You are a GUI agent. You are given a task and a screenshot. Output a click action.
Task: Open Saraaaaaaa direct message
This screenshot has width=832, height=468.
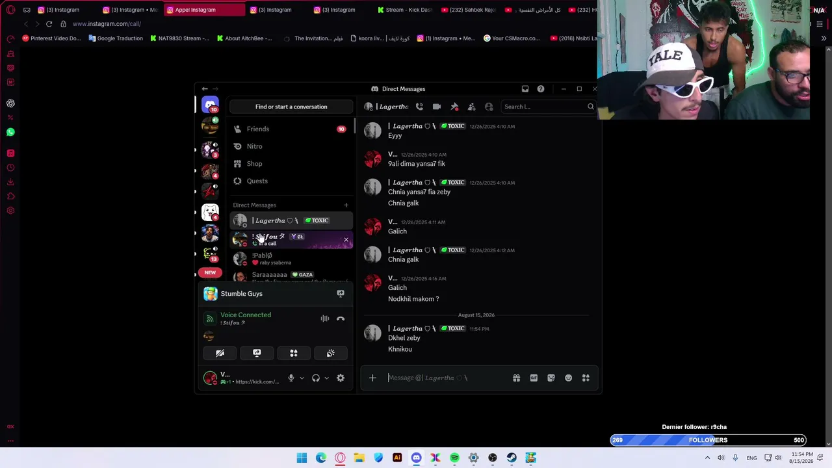pos(291,276)
